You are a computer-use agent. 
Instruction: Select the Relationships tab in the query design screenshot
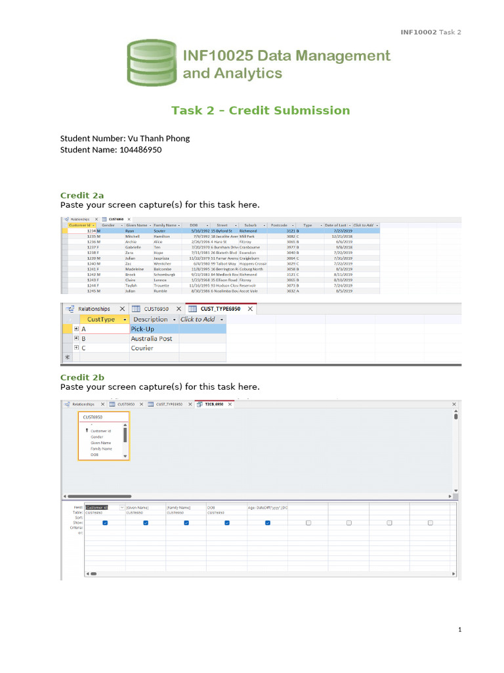click(x=83, y=404)
